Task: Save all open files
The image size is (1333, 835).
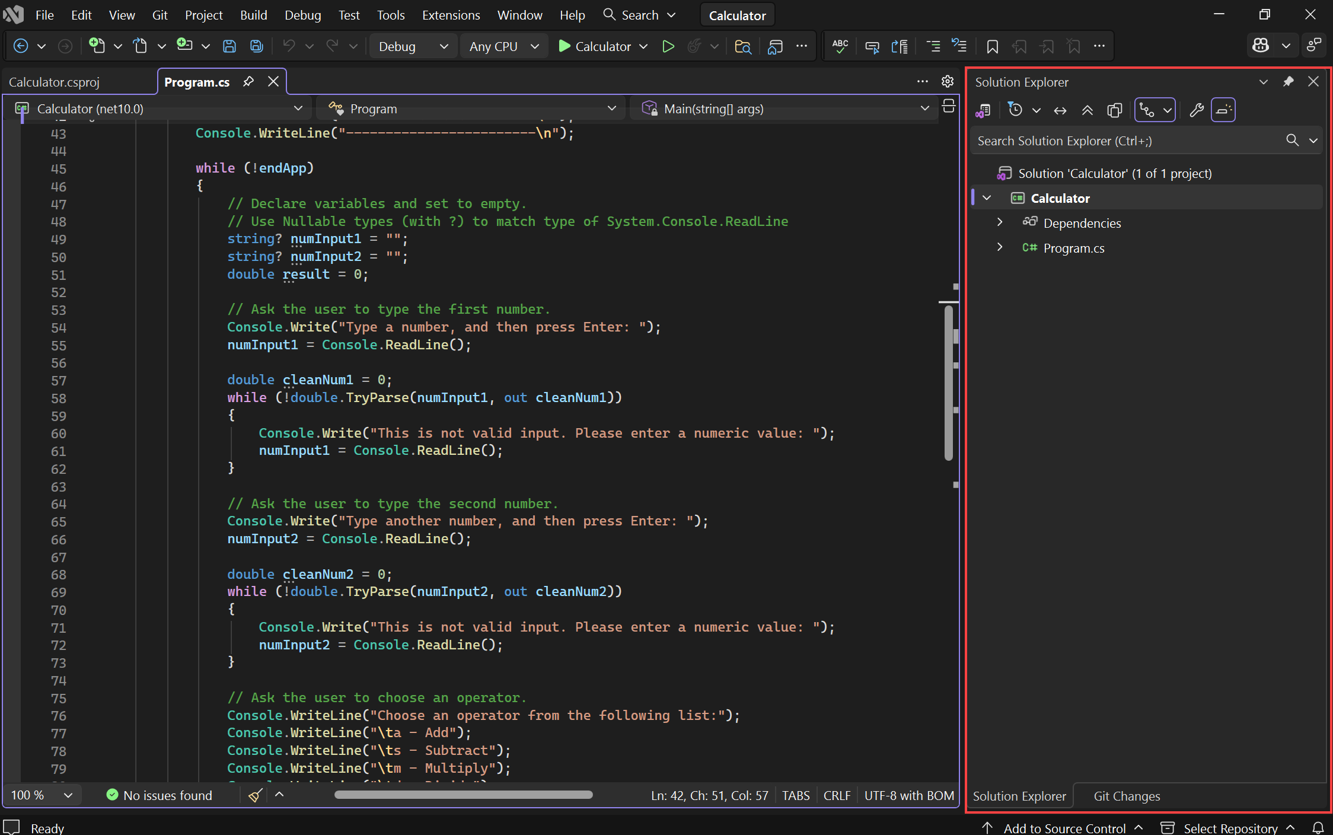Action: click(256, 46)
